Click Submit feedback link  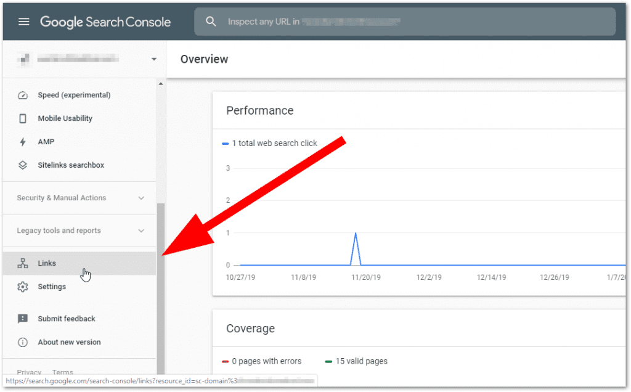[67, 319]
